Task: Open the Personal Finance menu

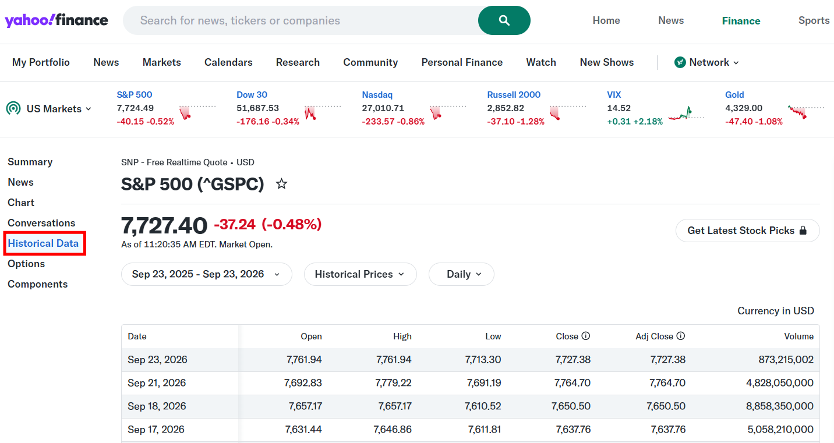Action: point(462,62)
